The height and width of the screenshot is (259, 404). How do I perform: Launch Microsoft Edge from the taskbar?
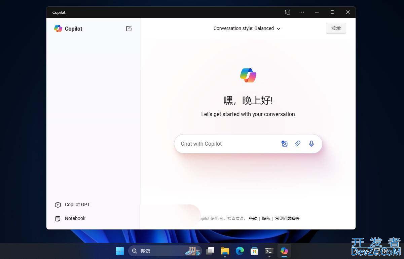[x=240, y=251]
